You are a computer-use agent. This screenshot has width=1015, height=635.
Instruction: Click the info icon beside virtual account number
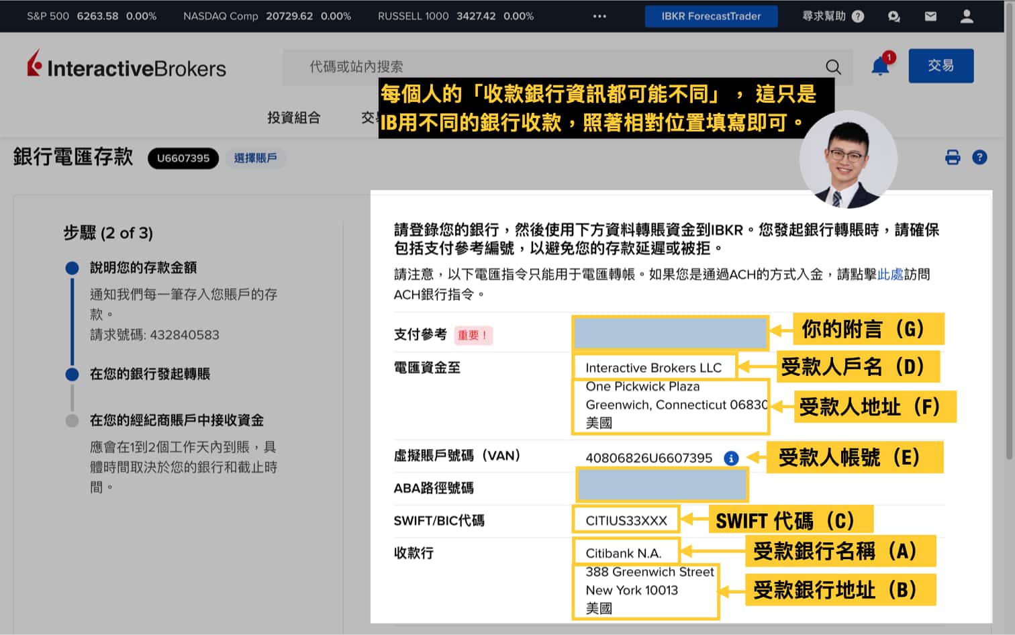731,458
